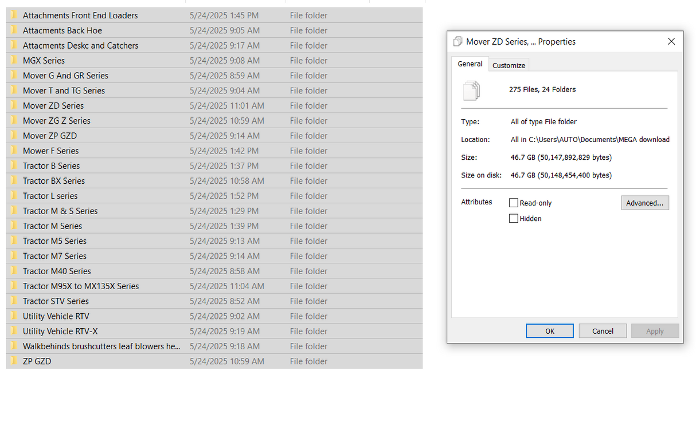Select the Walkbehinds brushcutters leaf blowers folder

coord(101,346)
